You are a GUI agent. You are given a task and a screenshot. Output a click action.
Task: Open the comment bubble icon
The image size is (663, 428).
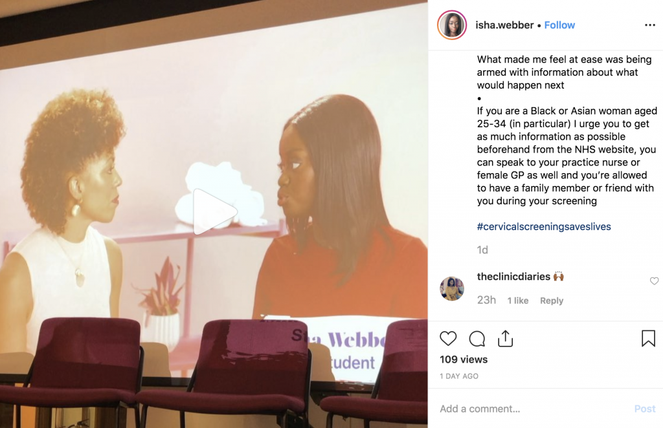[477, 339]
